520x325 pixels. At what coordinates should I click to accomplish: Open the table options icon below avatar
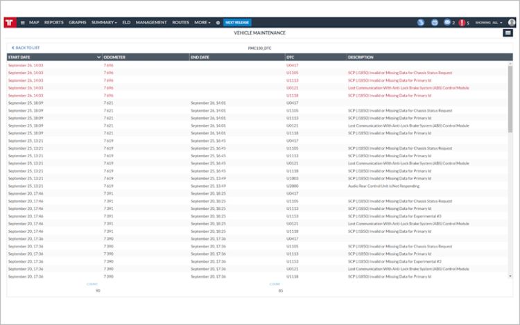point(508,33)
